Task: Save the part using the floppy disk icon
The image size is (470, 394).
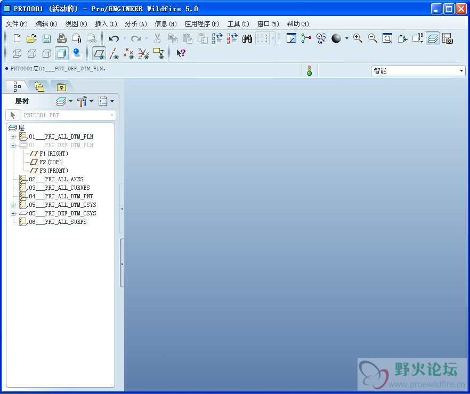Action: tap(46, 38)
